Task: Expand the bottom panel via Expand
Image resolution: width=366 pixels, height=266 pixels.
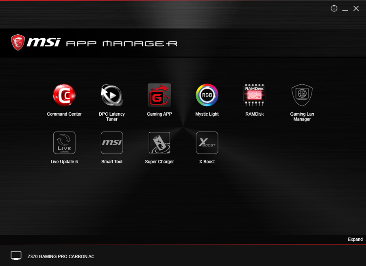Action: (355, 240)
